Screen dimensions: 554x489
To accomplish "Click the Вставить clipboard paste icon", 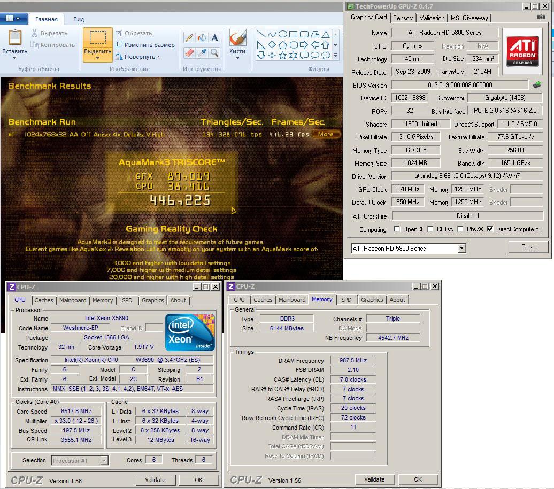I will tap(15, 37).
